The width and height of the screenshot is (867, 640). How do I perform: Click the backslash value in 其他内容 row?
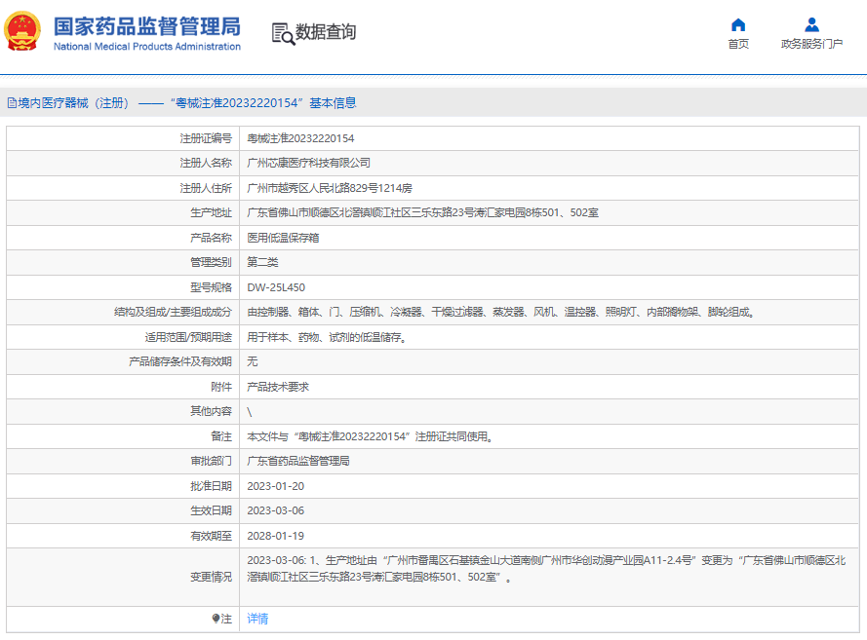tap(250, 412)
